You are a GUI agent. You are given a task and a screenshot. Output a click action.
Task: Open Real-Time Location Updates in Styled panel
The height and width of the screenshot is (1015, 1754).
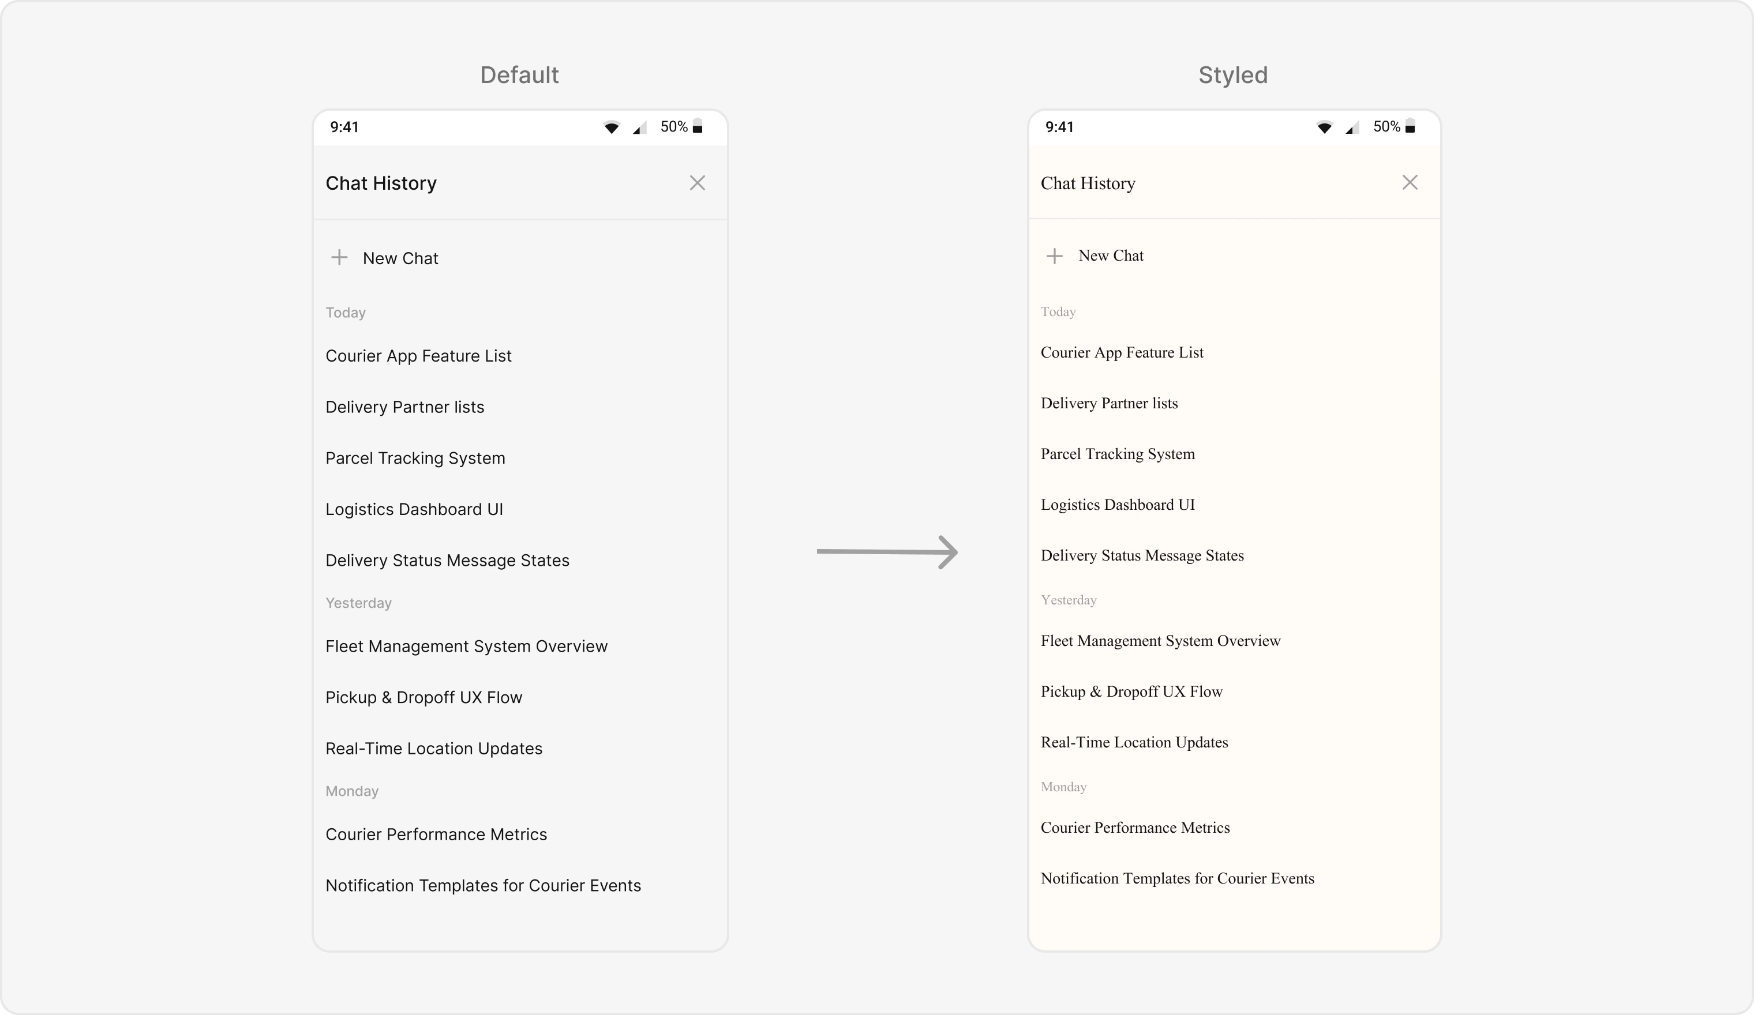1134,742
